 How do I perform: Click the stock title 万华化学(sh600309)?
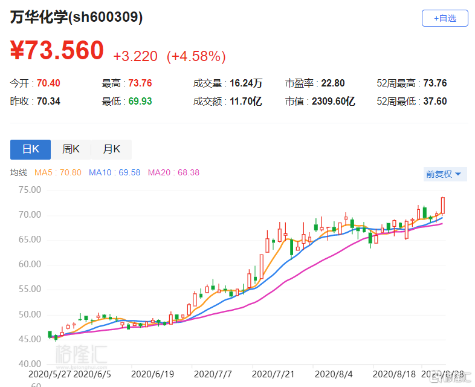(x=76, y=17)
